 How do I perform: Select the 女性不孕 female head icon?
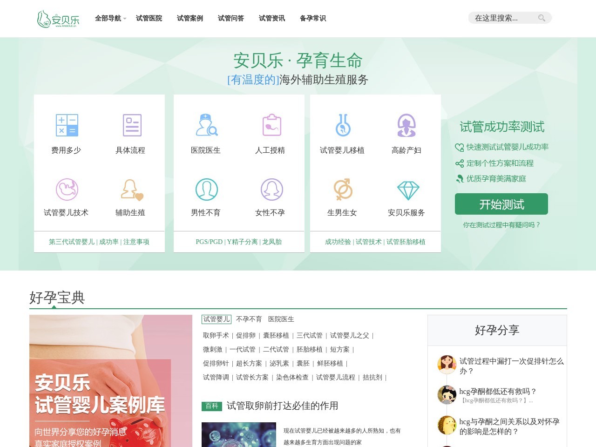click(271, 190)
